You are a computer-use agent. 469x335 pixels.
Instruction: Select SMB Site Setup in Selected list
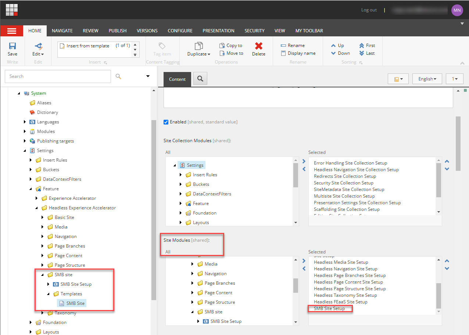(329, 309)
